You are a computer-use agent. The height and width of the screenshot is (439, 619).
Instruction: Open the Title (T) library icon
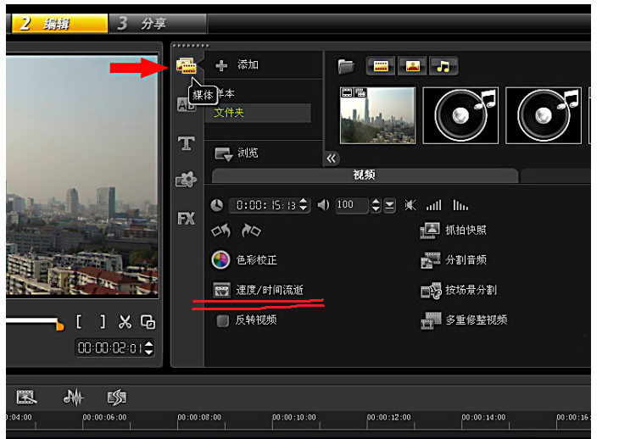186,143
